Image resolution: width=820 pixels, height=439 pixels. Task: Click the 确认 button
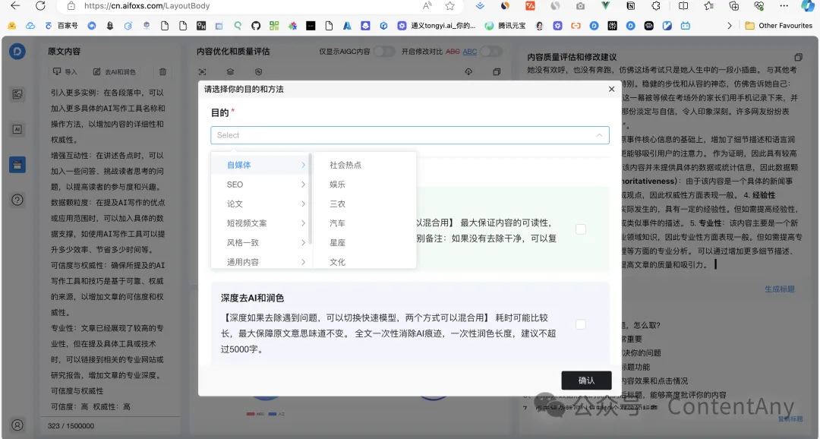coord(586,381)
